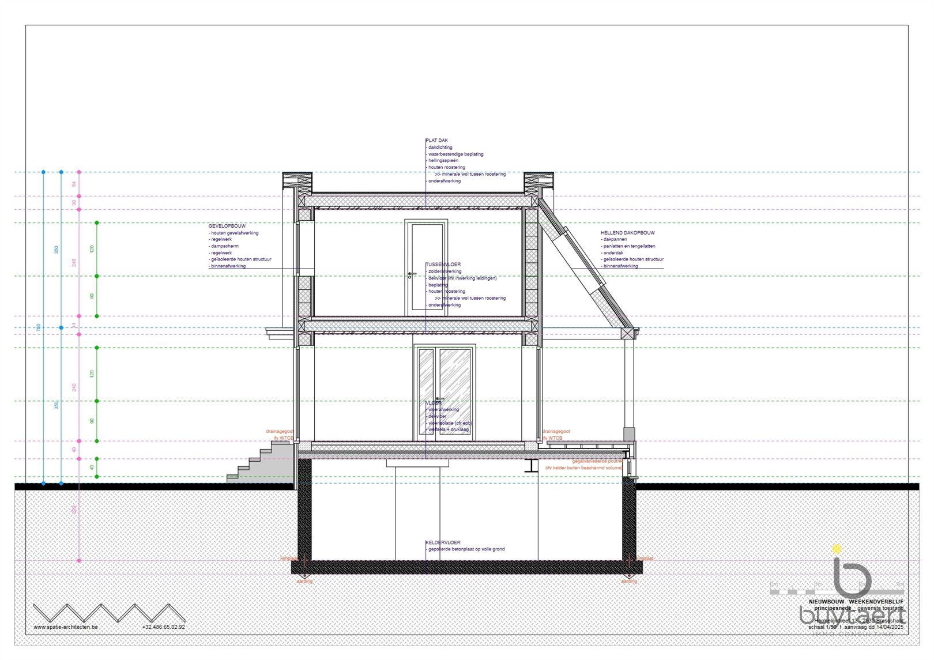Select the steel I-beam poutrel symbol
The height and width of the screenshot is (660, 934).
[x=531, y=466]
